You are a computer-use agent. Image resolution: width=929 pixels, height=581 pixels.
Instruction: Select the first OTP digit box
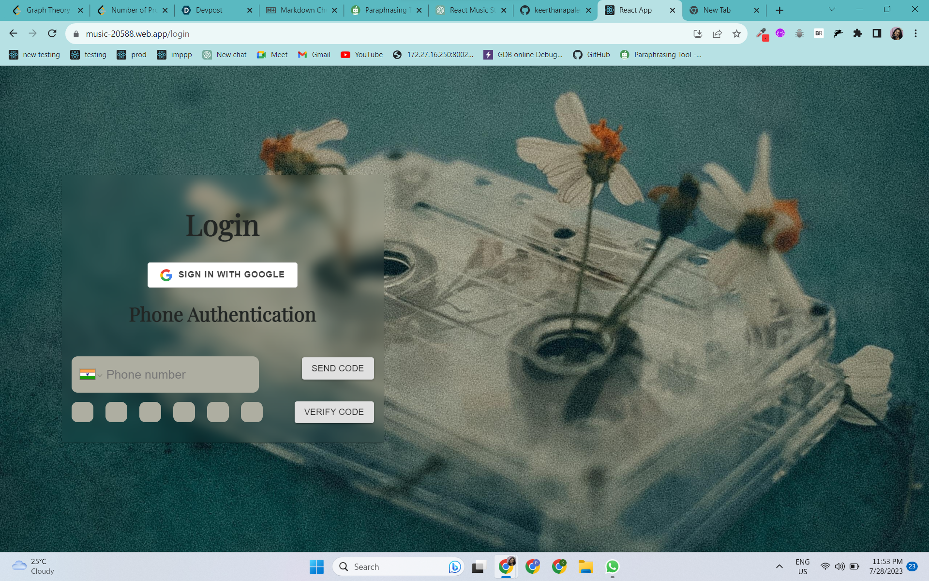coord(82,412)
